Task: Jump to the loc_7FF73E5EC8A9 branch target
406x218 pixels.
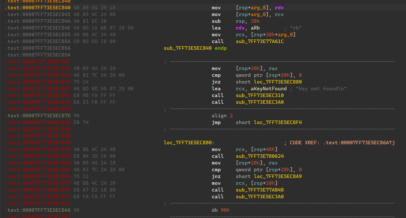Action: tap(278, 176)
